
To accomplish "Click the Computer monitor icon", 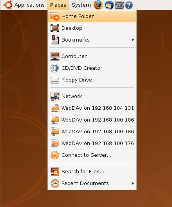I will (x=55, y=56).
